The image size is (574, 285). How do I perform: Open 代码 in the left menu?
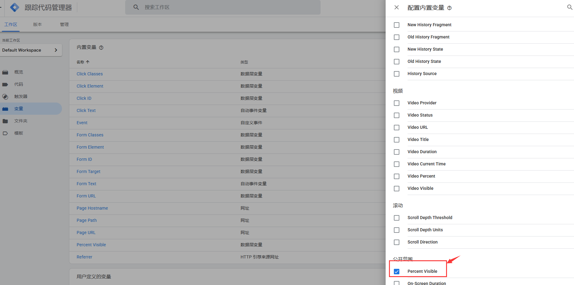coord(19,84)
